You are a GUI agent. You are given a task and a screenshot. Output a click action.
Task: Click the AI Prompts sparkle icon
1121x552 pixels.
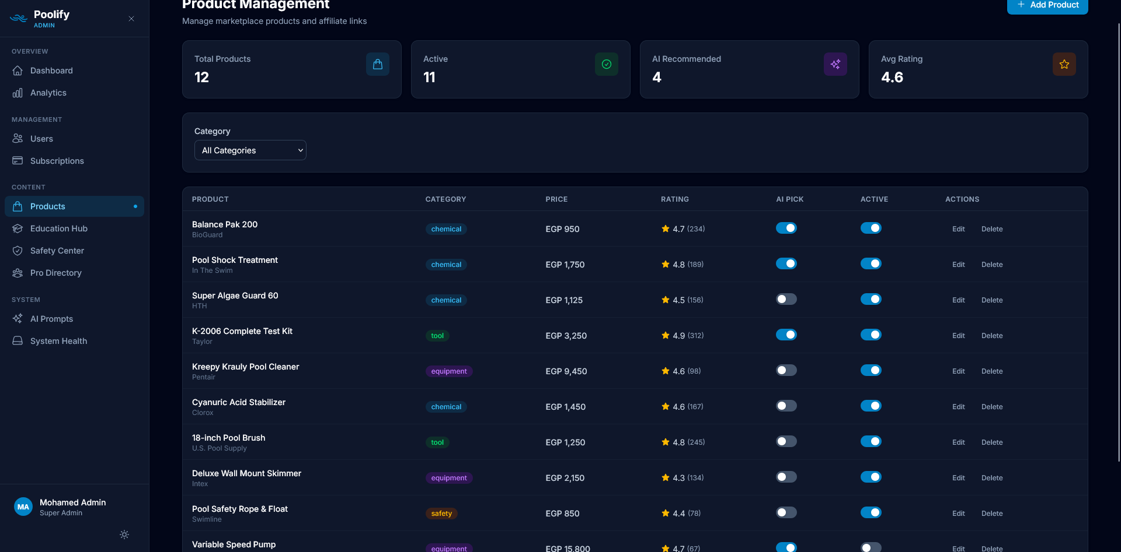(18, 319)
